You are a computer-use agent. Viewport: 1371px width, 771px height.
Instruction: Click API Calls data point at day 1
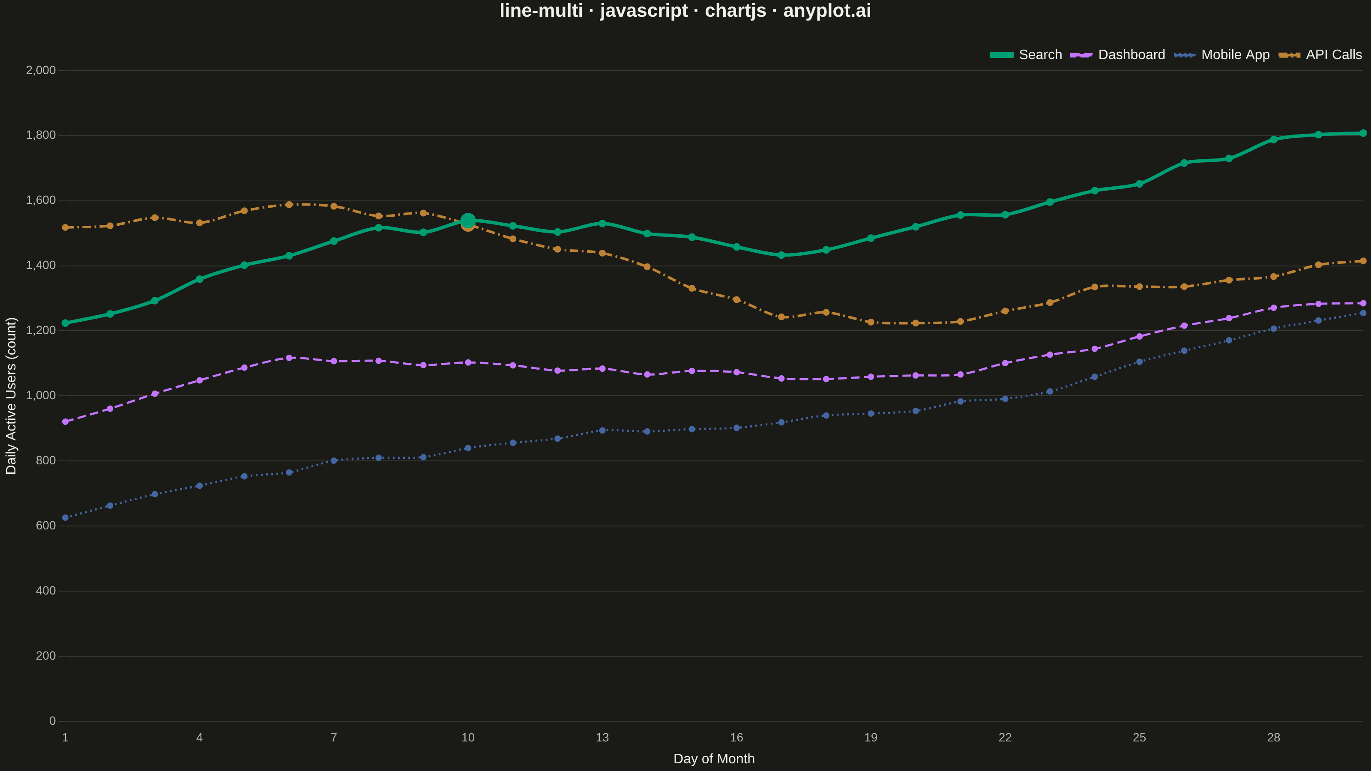tap(66, 227)
